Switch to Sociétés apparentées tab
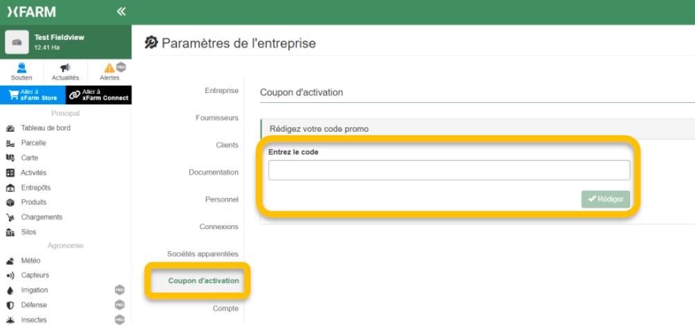The image size is (695, 325). (x=203, y=254)
